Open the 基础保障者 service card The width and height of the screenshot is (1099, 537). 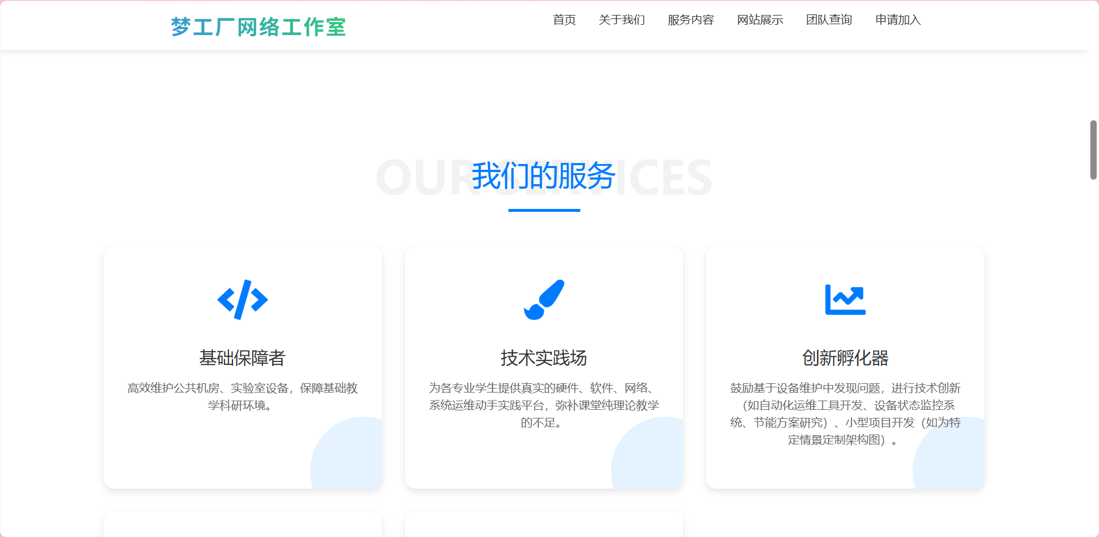242,367
